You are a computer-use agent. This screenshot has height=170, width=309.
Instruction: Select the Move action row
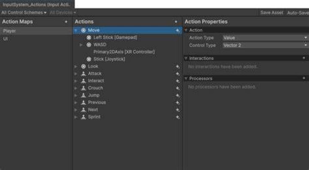[127, 30]
